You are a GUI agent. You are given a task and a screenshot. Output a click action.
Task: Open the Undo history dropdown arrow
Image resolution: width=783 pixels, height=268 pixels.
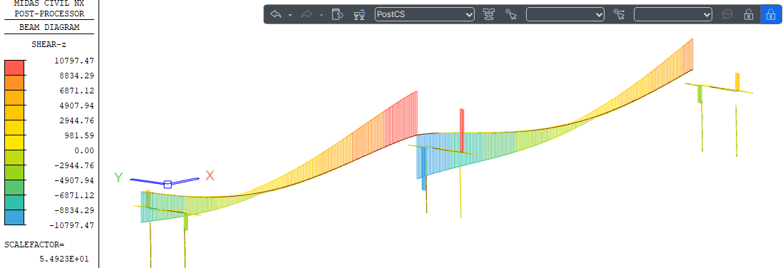(x=290, y=15)
